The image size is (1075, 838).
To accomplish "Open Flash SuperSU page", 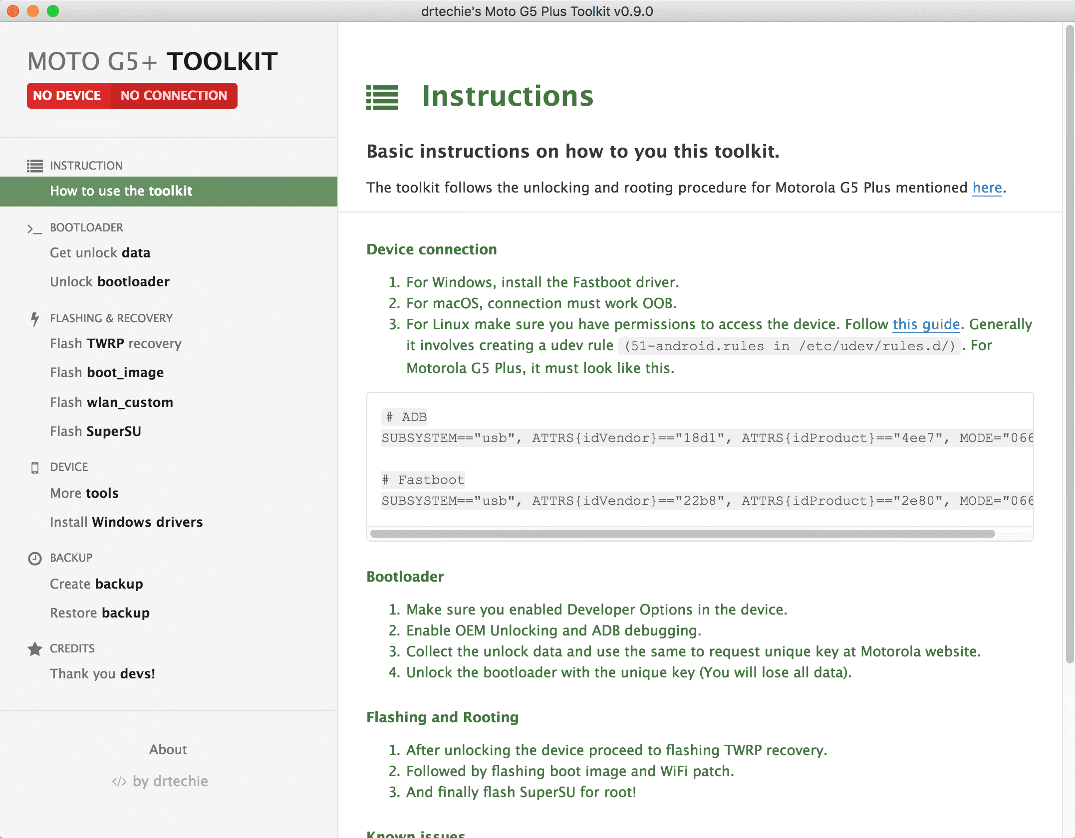I will click(x=96, y=431).
